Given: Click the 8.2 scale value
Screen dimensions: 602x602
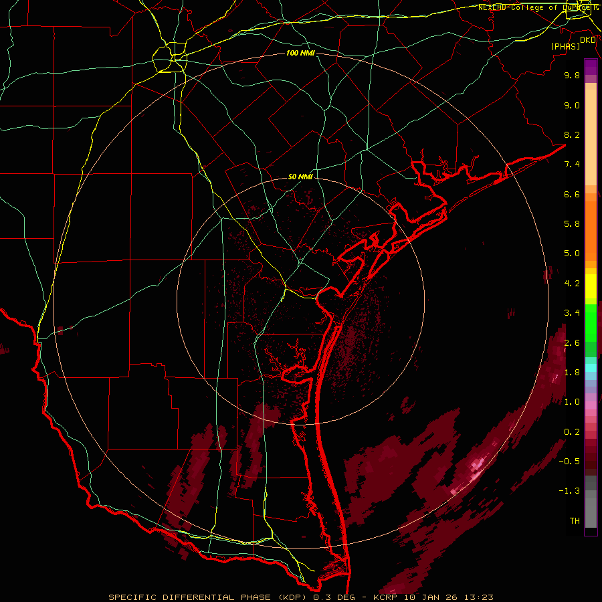Looking at the screenshot, I should coord(572,134).
